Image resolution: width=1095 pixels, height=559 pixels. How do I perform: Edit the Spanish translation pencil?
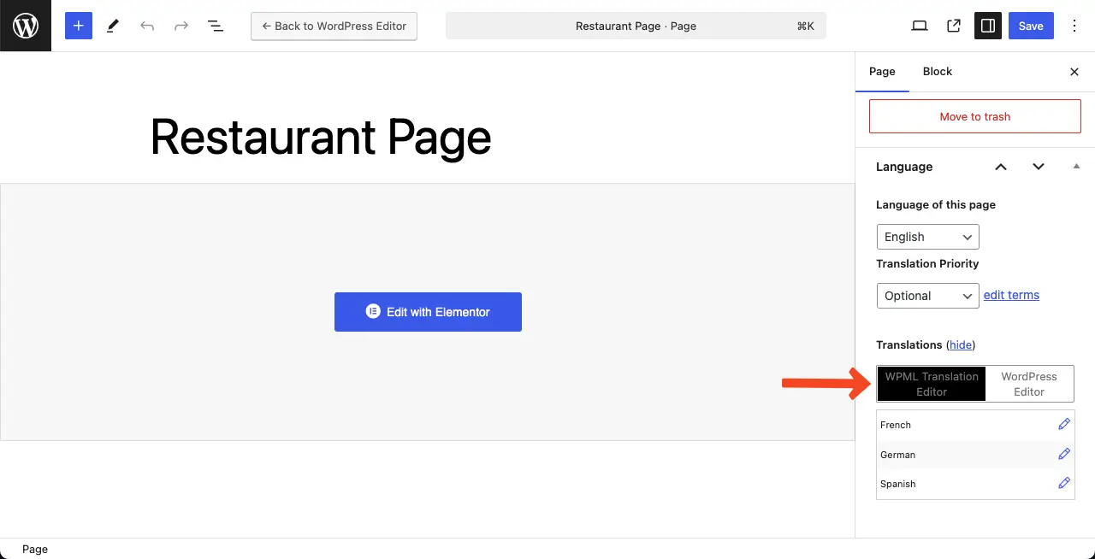1064,483
